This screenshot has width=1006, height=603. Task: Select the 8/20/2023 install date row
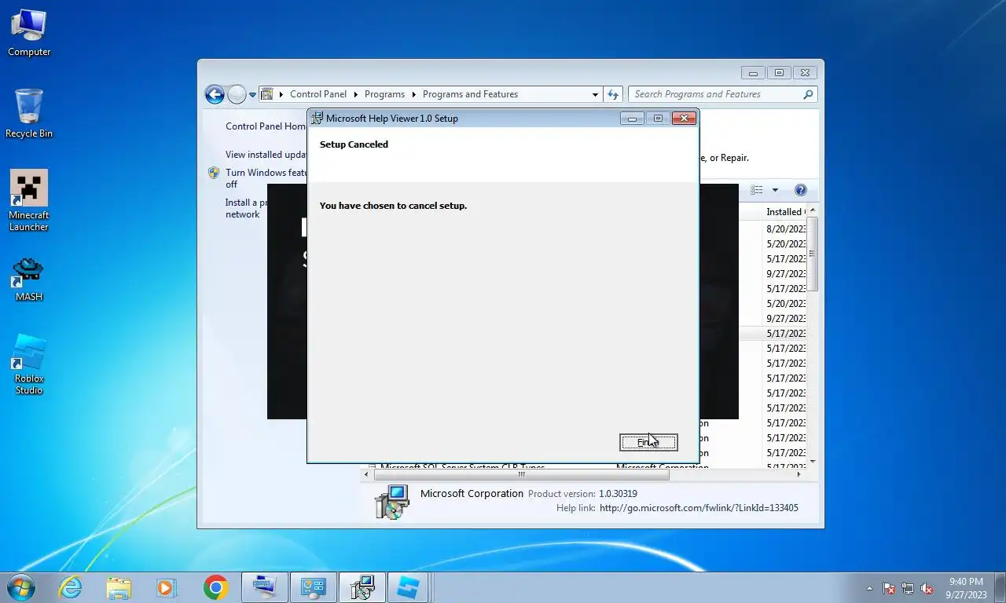[786, 229]
